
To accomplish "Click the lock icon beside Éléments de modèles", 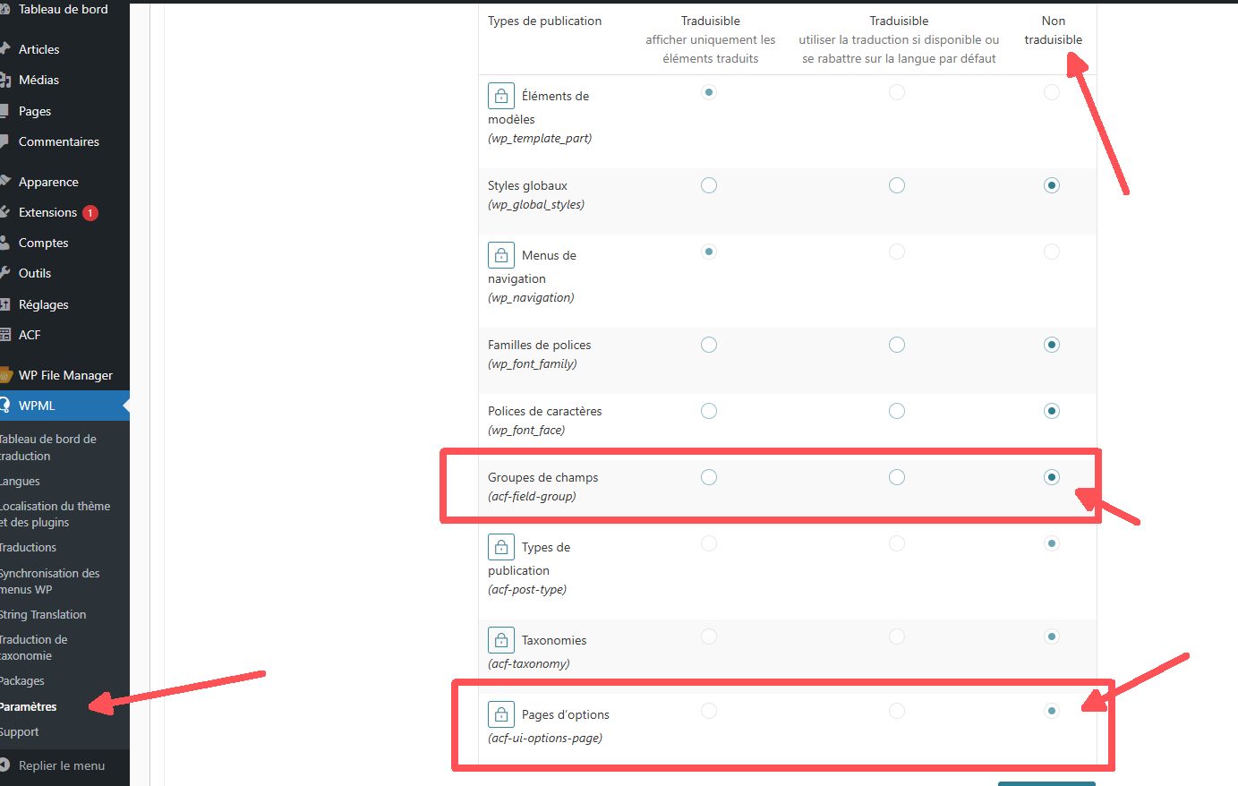I will (x=501, y=96).
